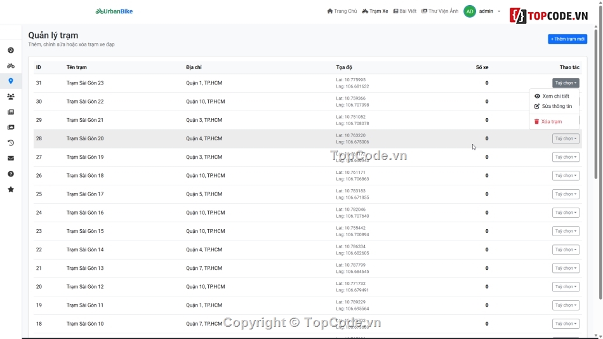Click coordinates Lat: 10.761171

(x=351, y=173)
